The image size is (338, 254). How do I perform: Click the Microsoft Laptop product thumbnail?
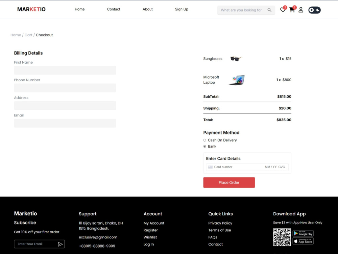point(237,80)
